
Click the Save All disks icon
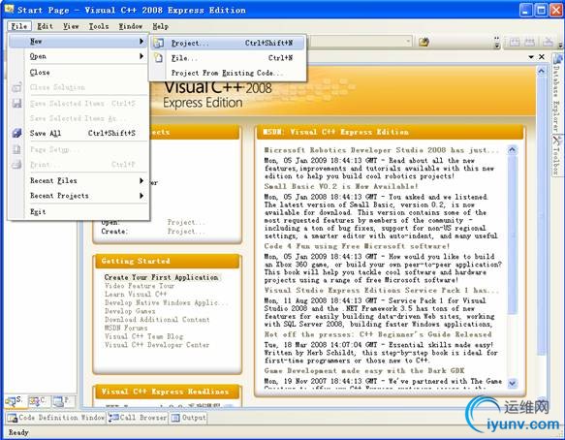point(16,133)
